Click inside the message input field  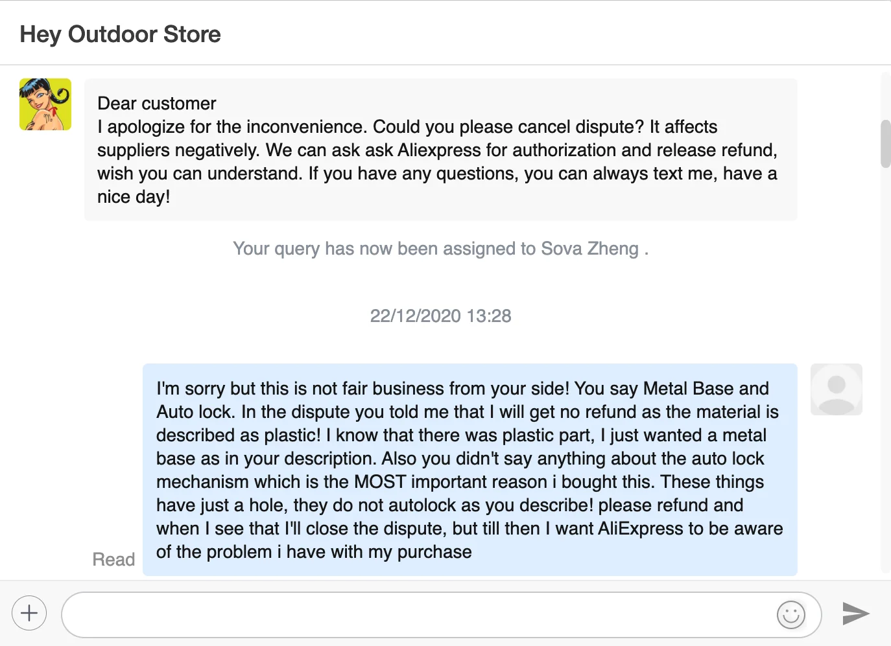pyautogui.click(x=415, y=615)
